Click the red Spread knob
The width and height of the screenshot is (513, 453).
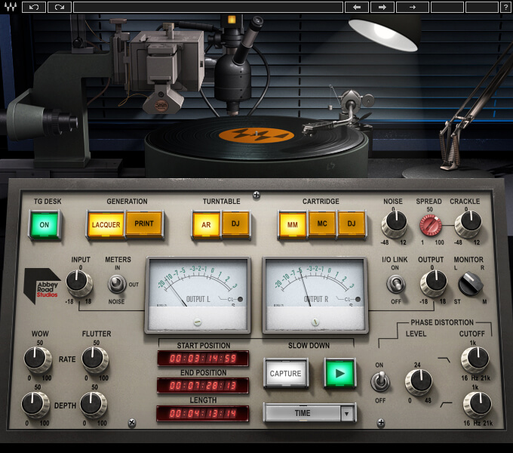click(x=429, y=224)
